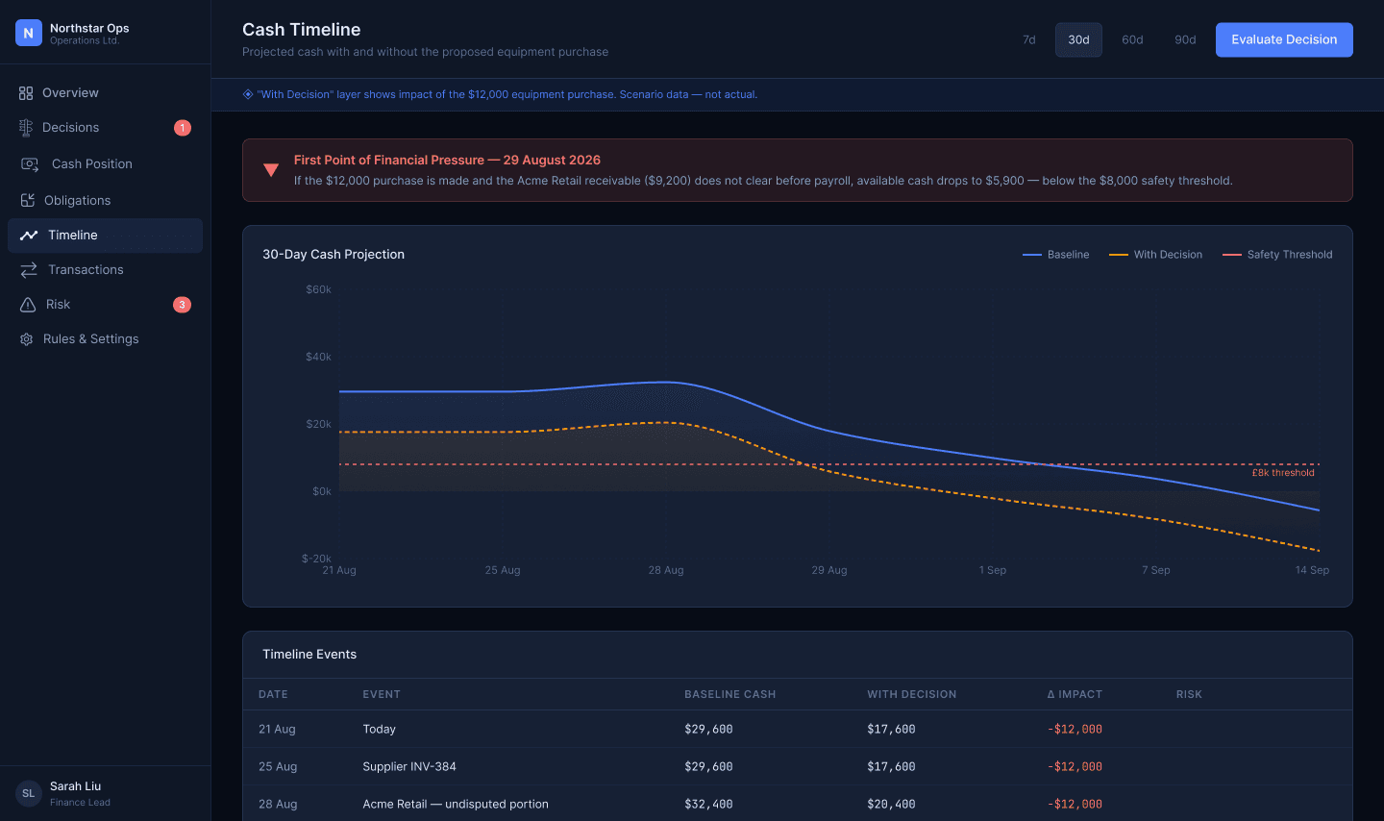
Task: Click the 29 Aug axis label
Action: (829, 570)
